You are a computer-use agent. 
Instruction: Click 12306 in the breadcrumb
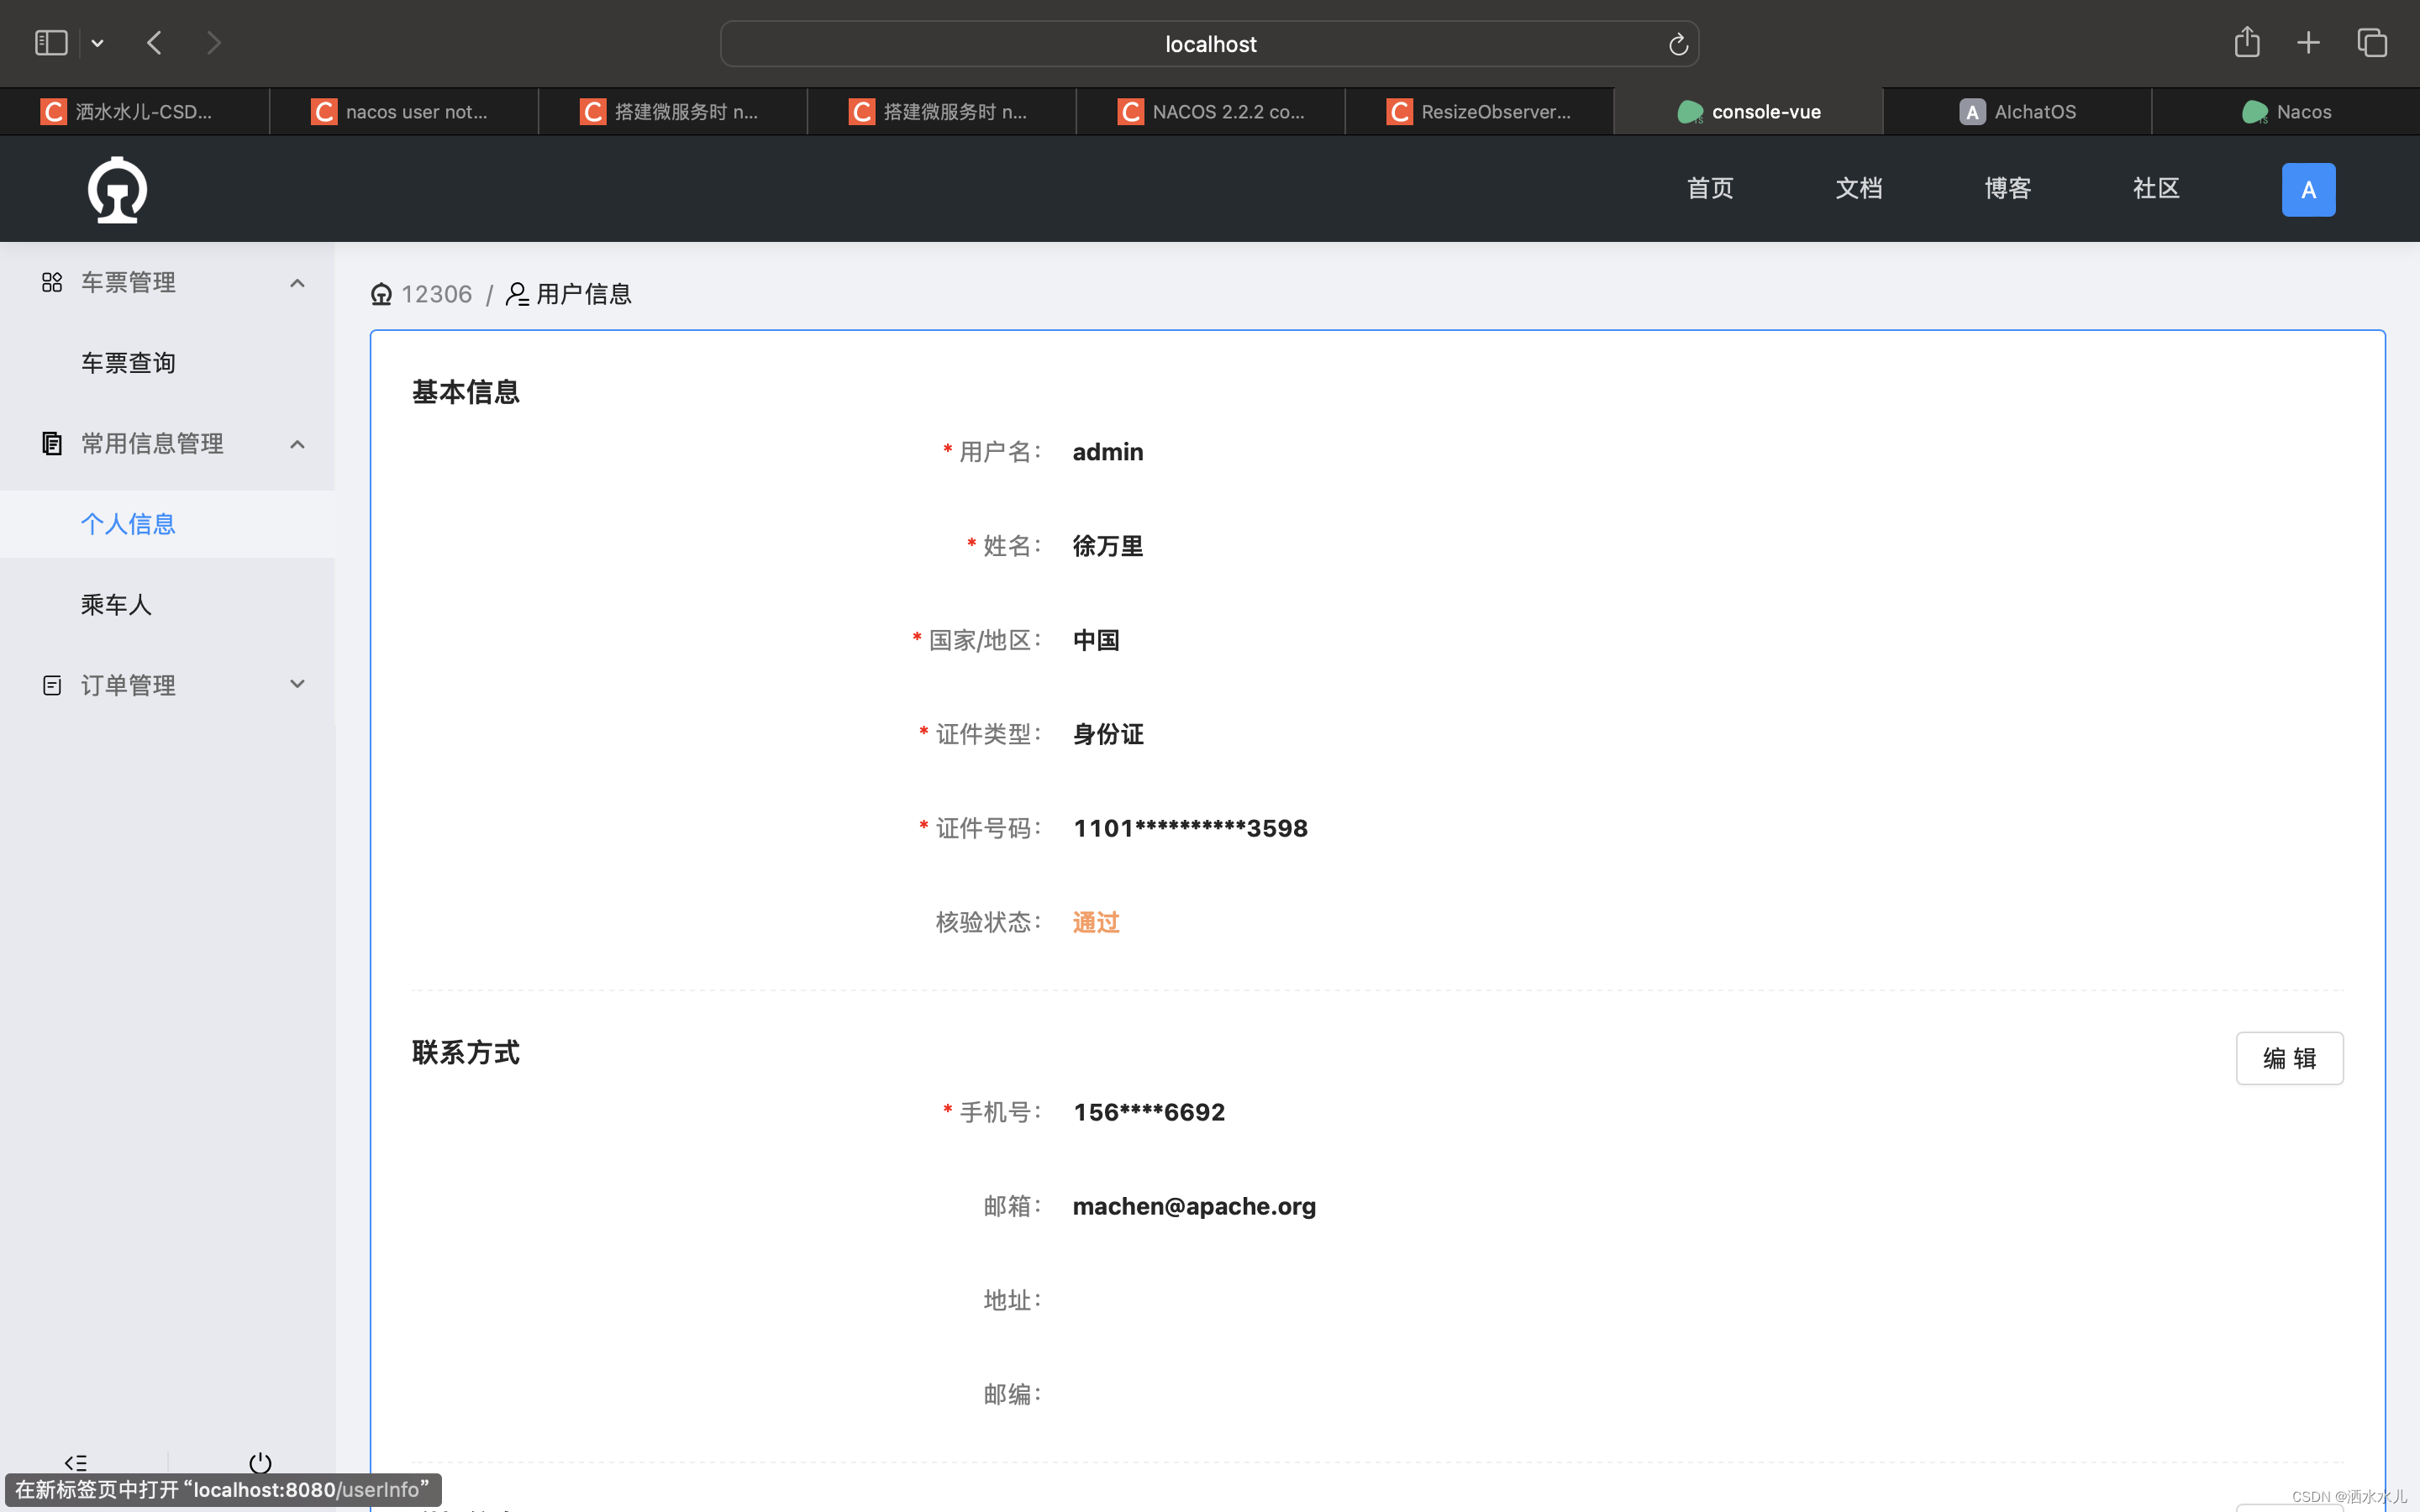[x=436, y=294]
